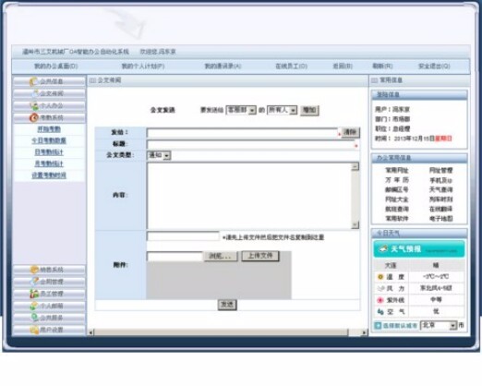Open the 电子地图 link
Image resolution: width=482 pixels, height=386 pixels.
[440, 219]
